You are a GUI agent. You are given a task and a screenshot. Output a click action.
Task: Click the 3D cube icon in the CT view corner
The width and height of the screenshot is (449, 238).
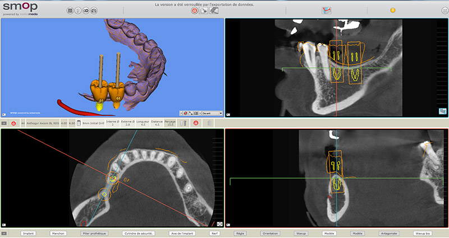(x=442, y=111)
